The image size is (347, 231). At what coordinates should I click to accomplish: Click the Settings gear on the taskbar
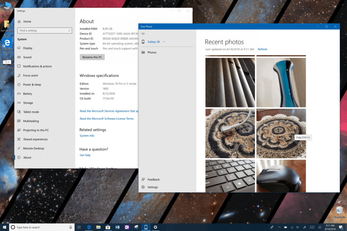[x=155, y=227]
